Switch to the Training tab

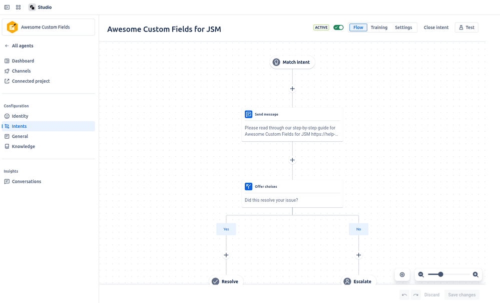click(379, 28)
